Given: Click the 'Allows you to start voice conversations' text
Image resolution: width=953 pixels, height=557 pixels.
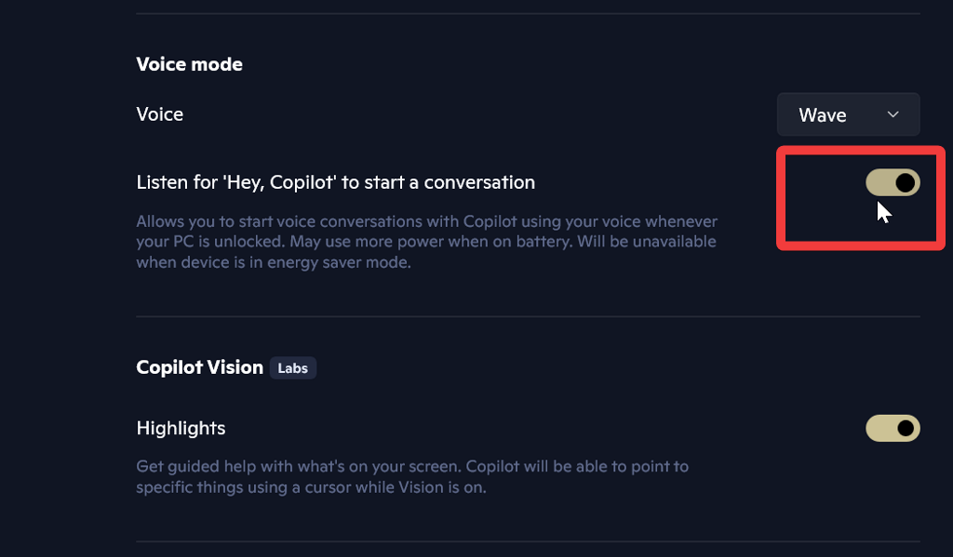Looking at the screenshot, I should pos(426,221).
